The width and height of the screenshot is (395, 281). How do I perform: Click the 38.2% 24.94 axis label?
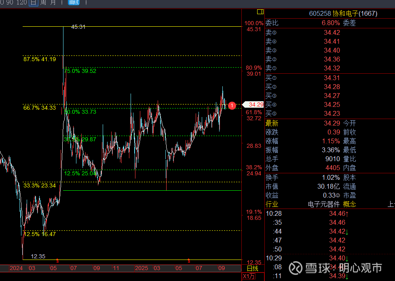click(x=253, y=170)
